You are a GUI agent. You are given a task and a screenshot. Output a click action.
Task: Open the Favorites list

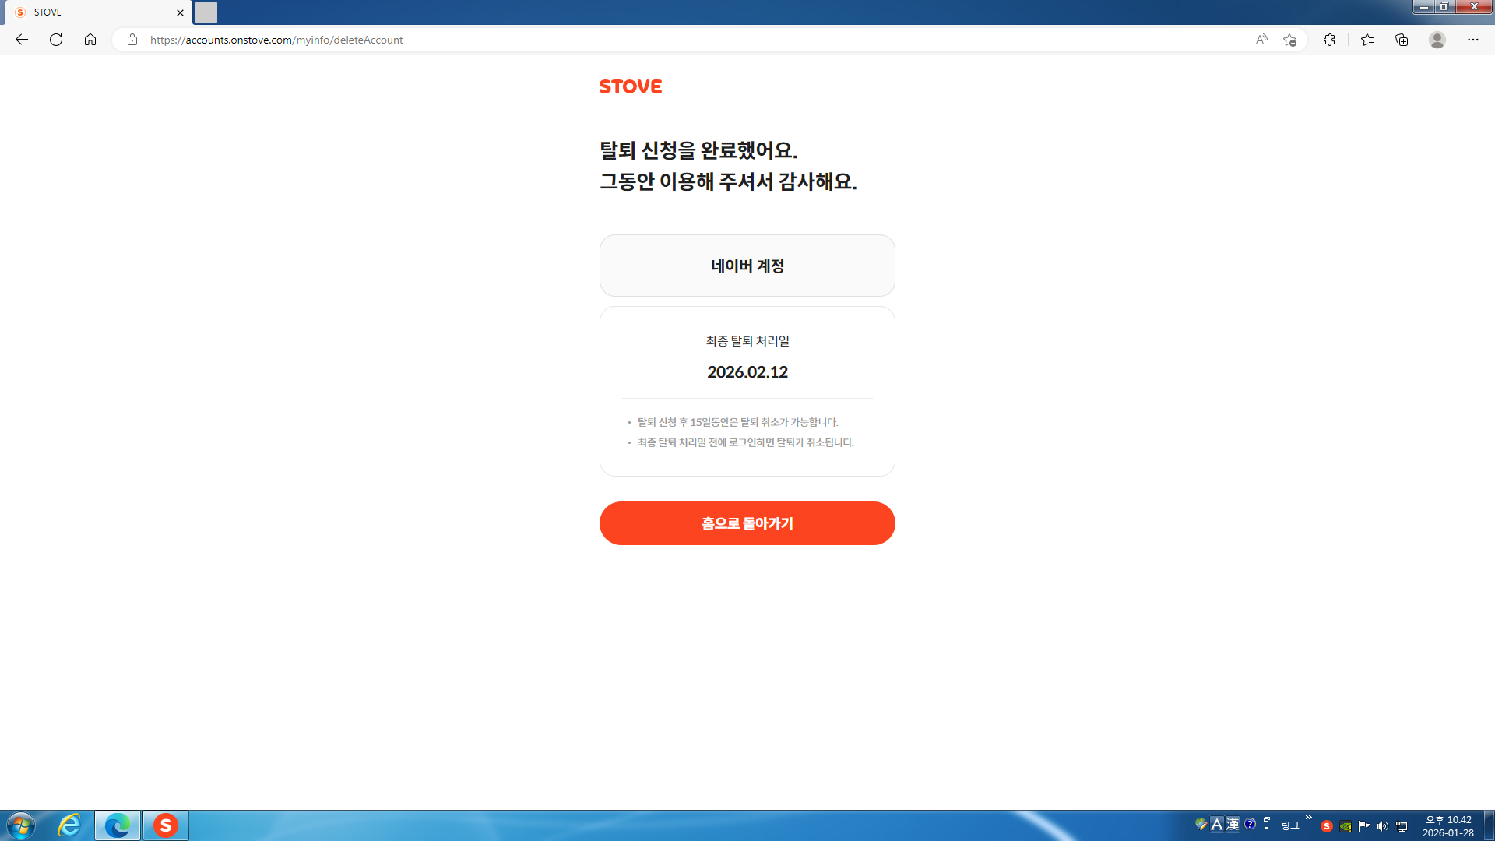1367,40
